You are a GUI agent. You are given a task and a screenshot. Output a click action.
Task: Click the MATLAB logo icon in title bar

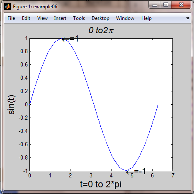click(x=7, y=7)
